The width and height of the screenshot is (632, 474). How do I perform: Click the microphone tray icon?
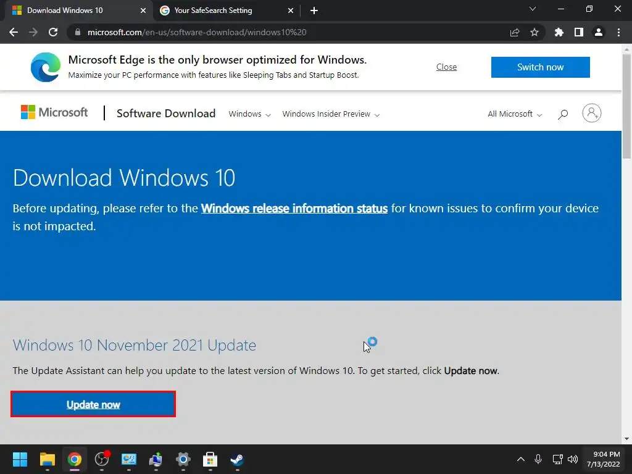[x=538, y=459]
